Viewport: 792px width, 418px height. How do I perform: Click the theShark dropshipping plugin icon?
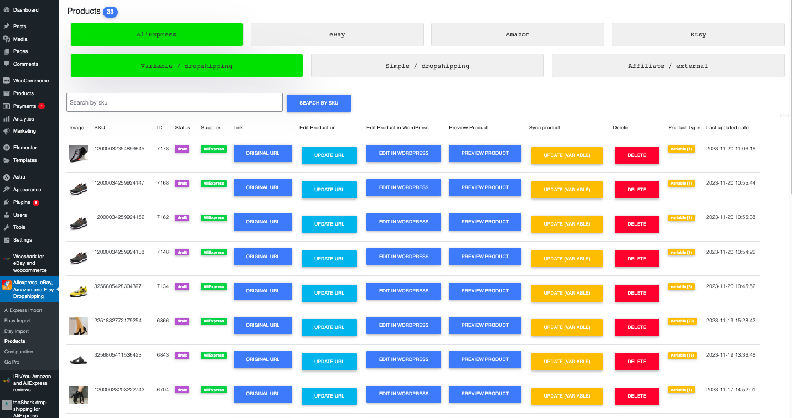pos(6,405)
